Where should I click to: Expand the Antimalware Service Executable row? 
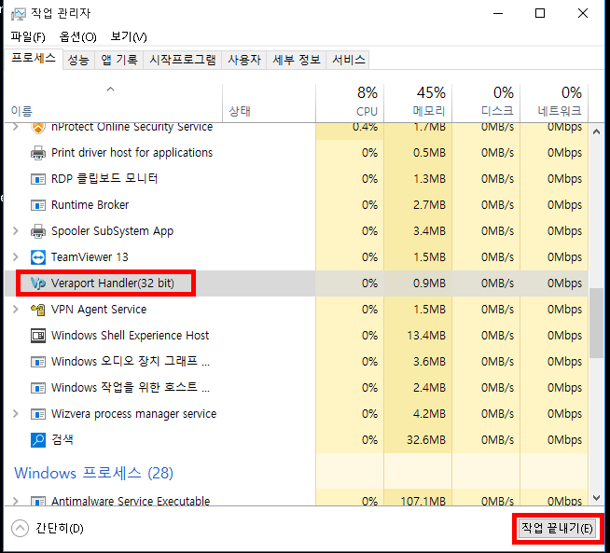point(16,501)
